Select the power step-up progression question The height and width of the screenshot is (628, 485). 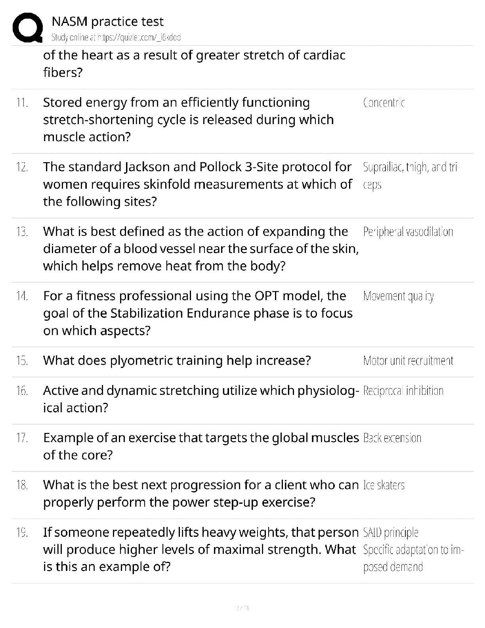coord(201,494)
